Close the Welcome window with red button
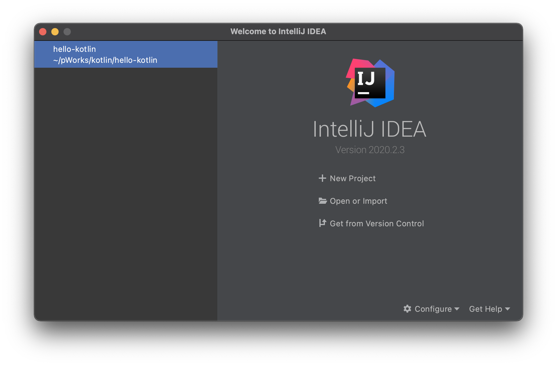 (43, 32)
